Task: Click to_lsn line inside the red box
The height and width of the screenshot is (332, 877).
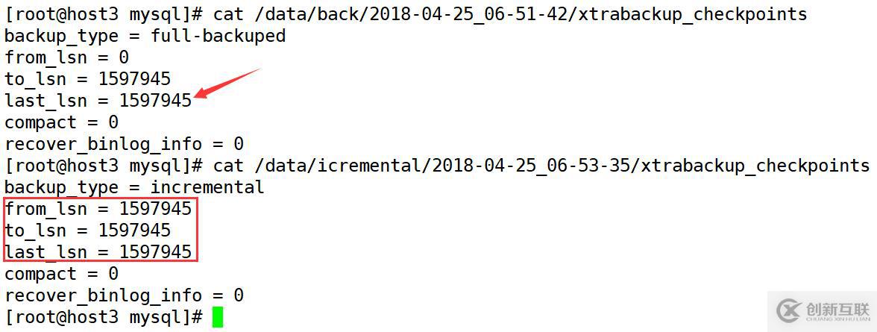Action: (x=87, y=231)
